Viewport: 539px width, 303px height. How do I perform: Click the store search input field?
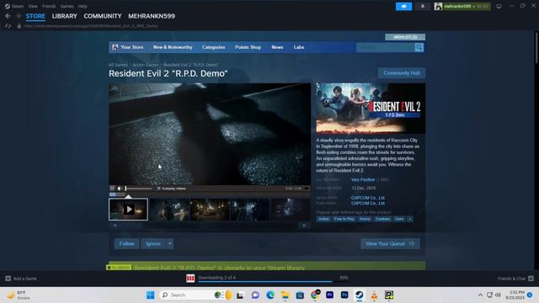point(386,47)
